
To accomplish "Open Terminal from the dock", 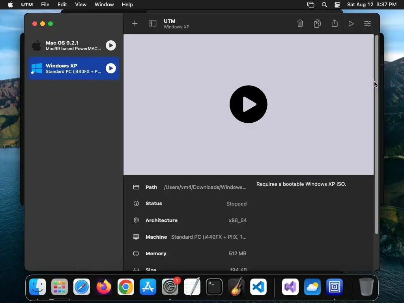I will pos(214,287).
